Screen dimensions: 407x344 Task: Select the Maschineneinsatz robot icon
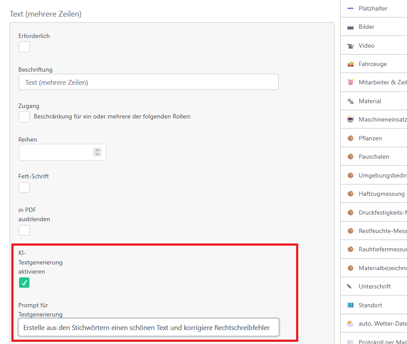coord(350,119)
